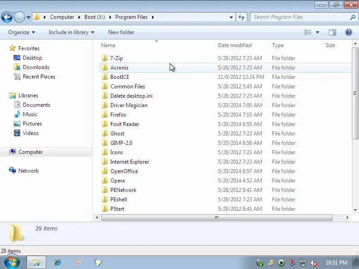
Task: Select the Common Files folder
Action: coord(127,87)
